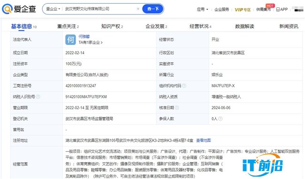Select the 工商注册号 420100001913247
Screen dimensions: 305x179
pos(81,86)
